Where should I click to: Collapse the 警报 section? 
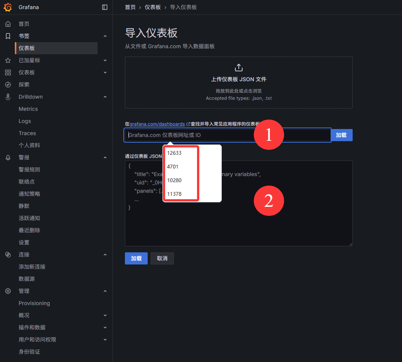click(105, 157)
